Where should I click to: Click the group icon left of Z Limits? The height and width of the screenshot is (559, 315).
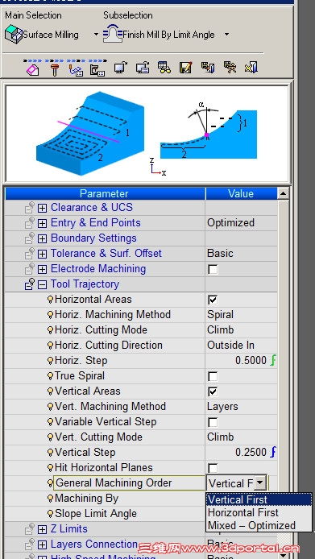coord(30,529)
